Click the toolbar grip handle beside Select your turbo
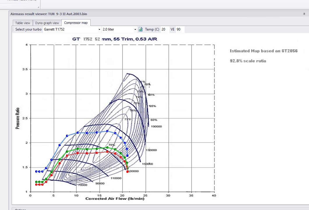This screenshot has width=309, height=210. pyautogui.click(x=13, y=29)
